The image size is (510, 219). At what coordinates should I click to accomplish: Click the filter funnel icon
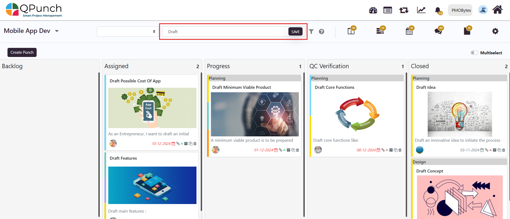click(311, 32)
